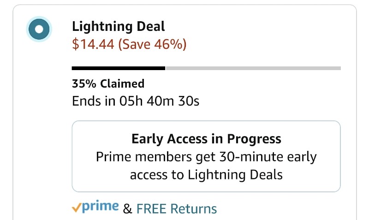
Task: Click the $14.44 deal price
Action: 93,44
